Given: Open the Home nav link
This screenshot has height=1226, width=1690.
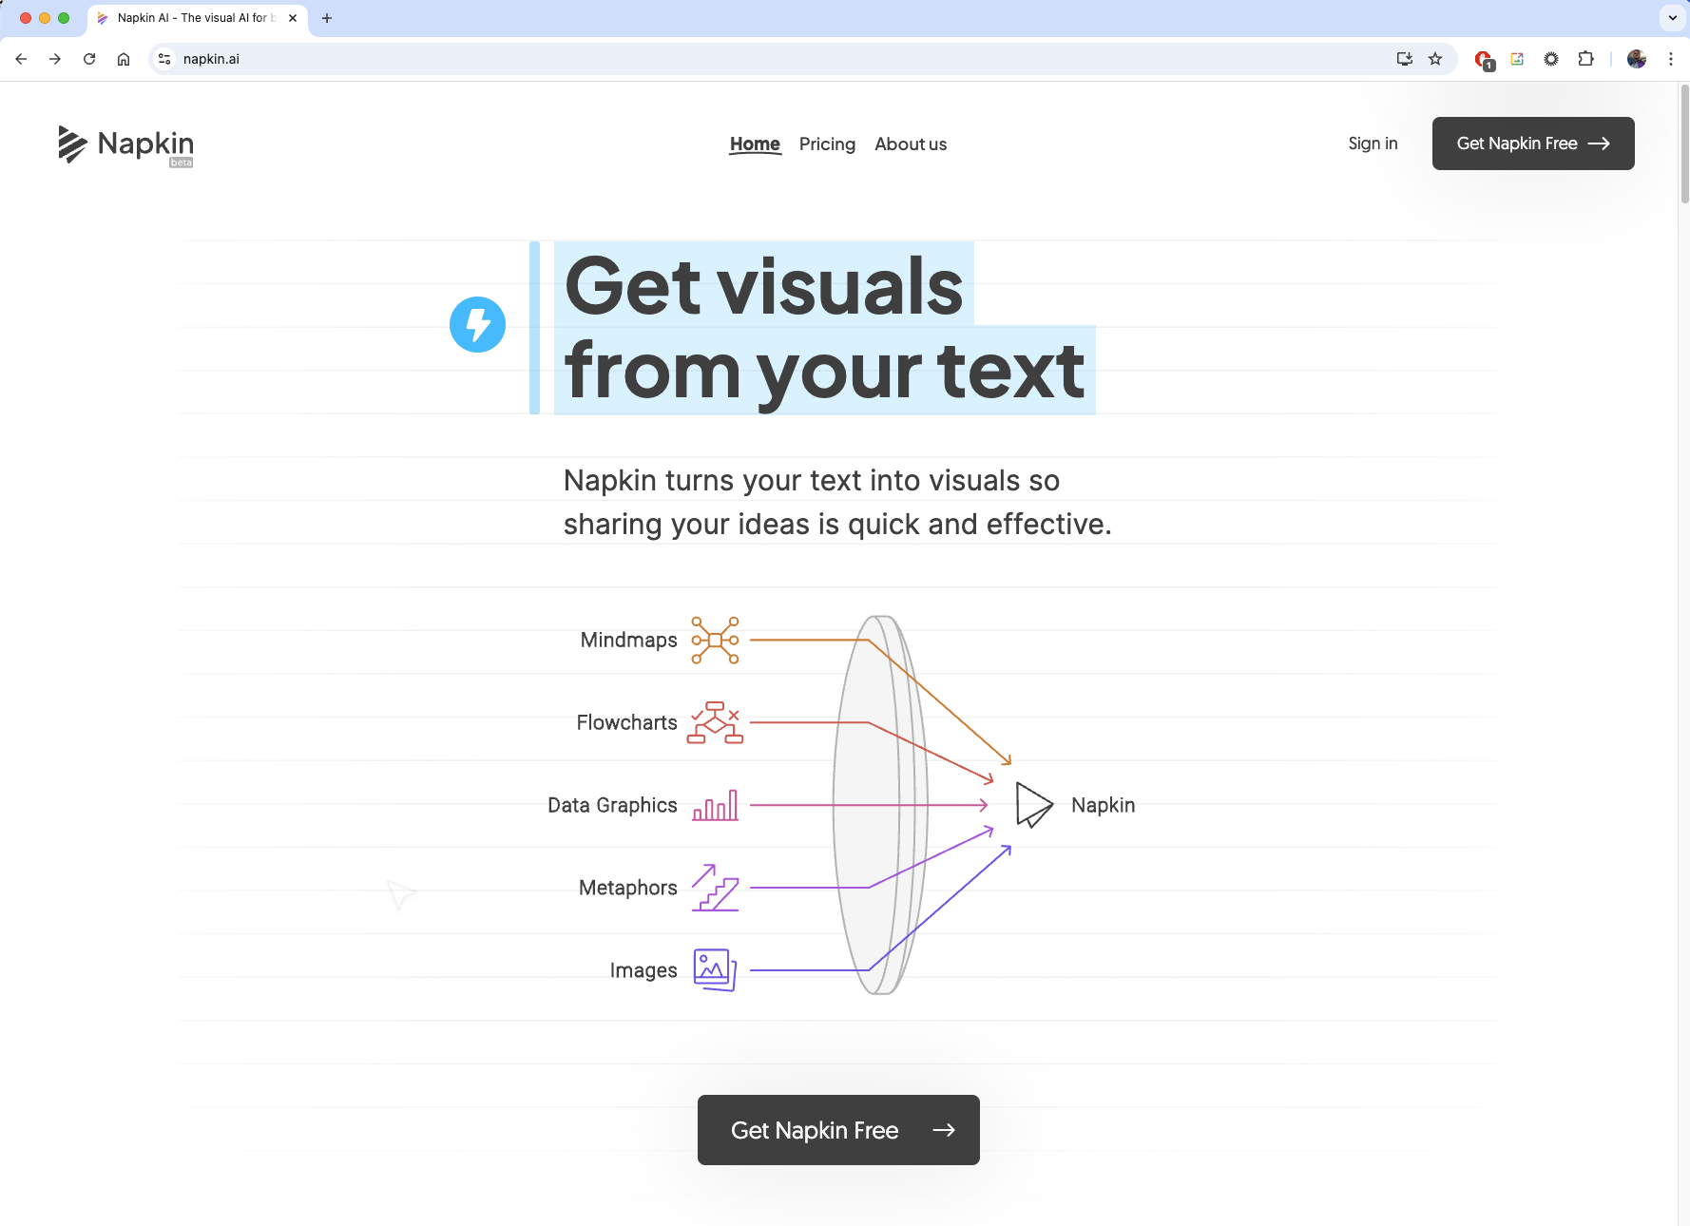Looking at the screenshot, I should click(755, 144).
